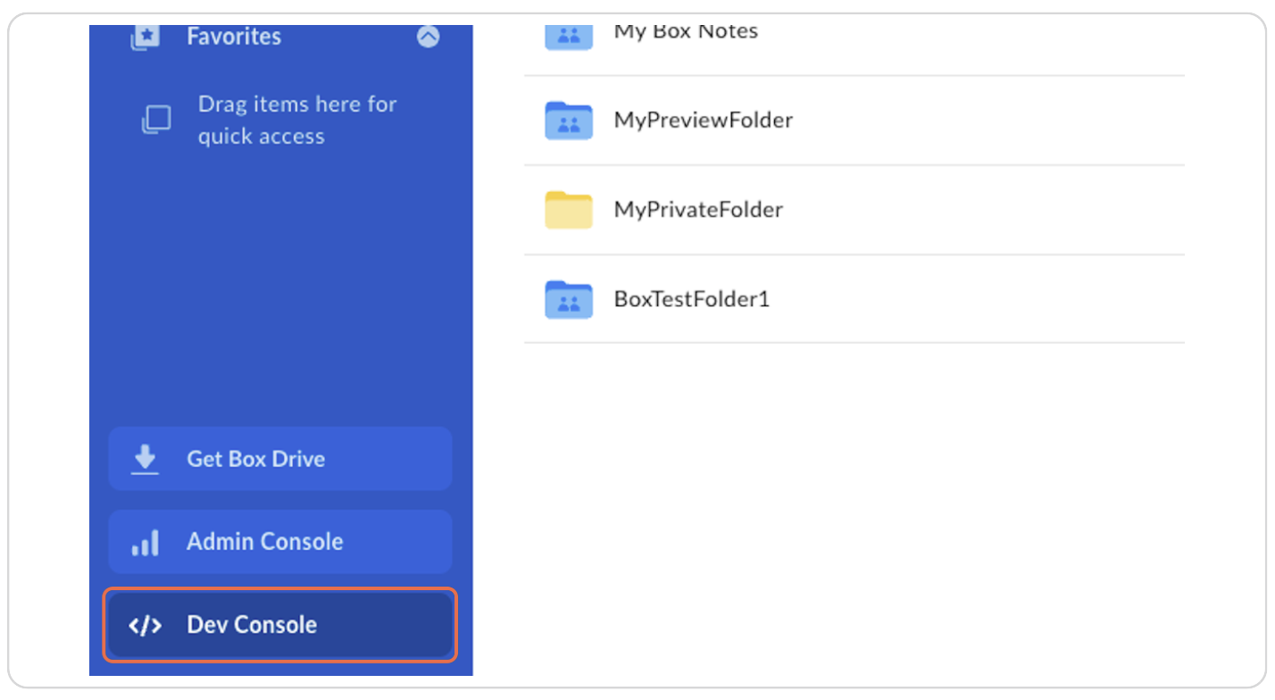The image size is (1275, 700).
Task: Open BoxTestFolder1 by its name
Action: click(x=692, y=299)
